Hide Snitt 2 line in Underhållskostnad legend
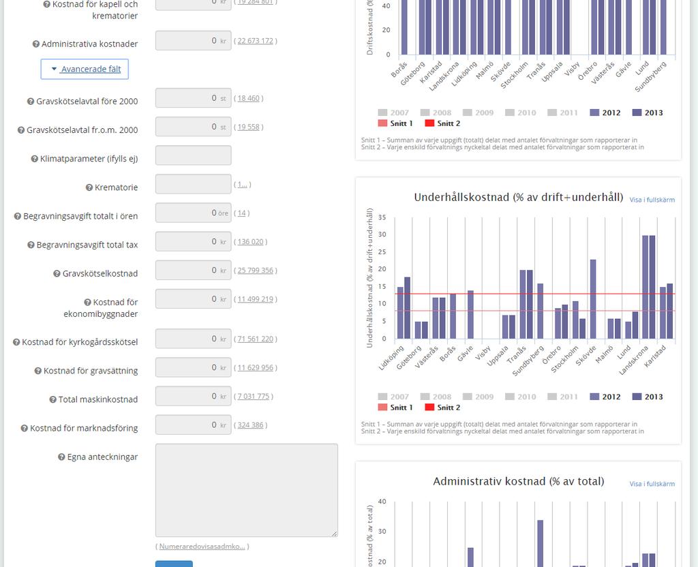The width and height of the screenshot is (698, 567). [442, 408]
